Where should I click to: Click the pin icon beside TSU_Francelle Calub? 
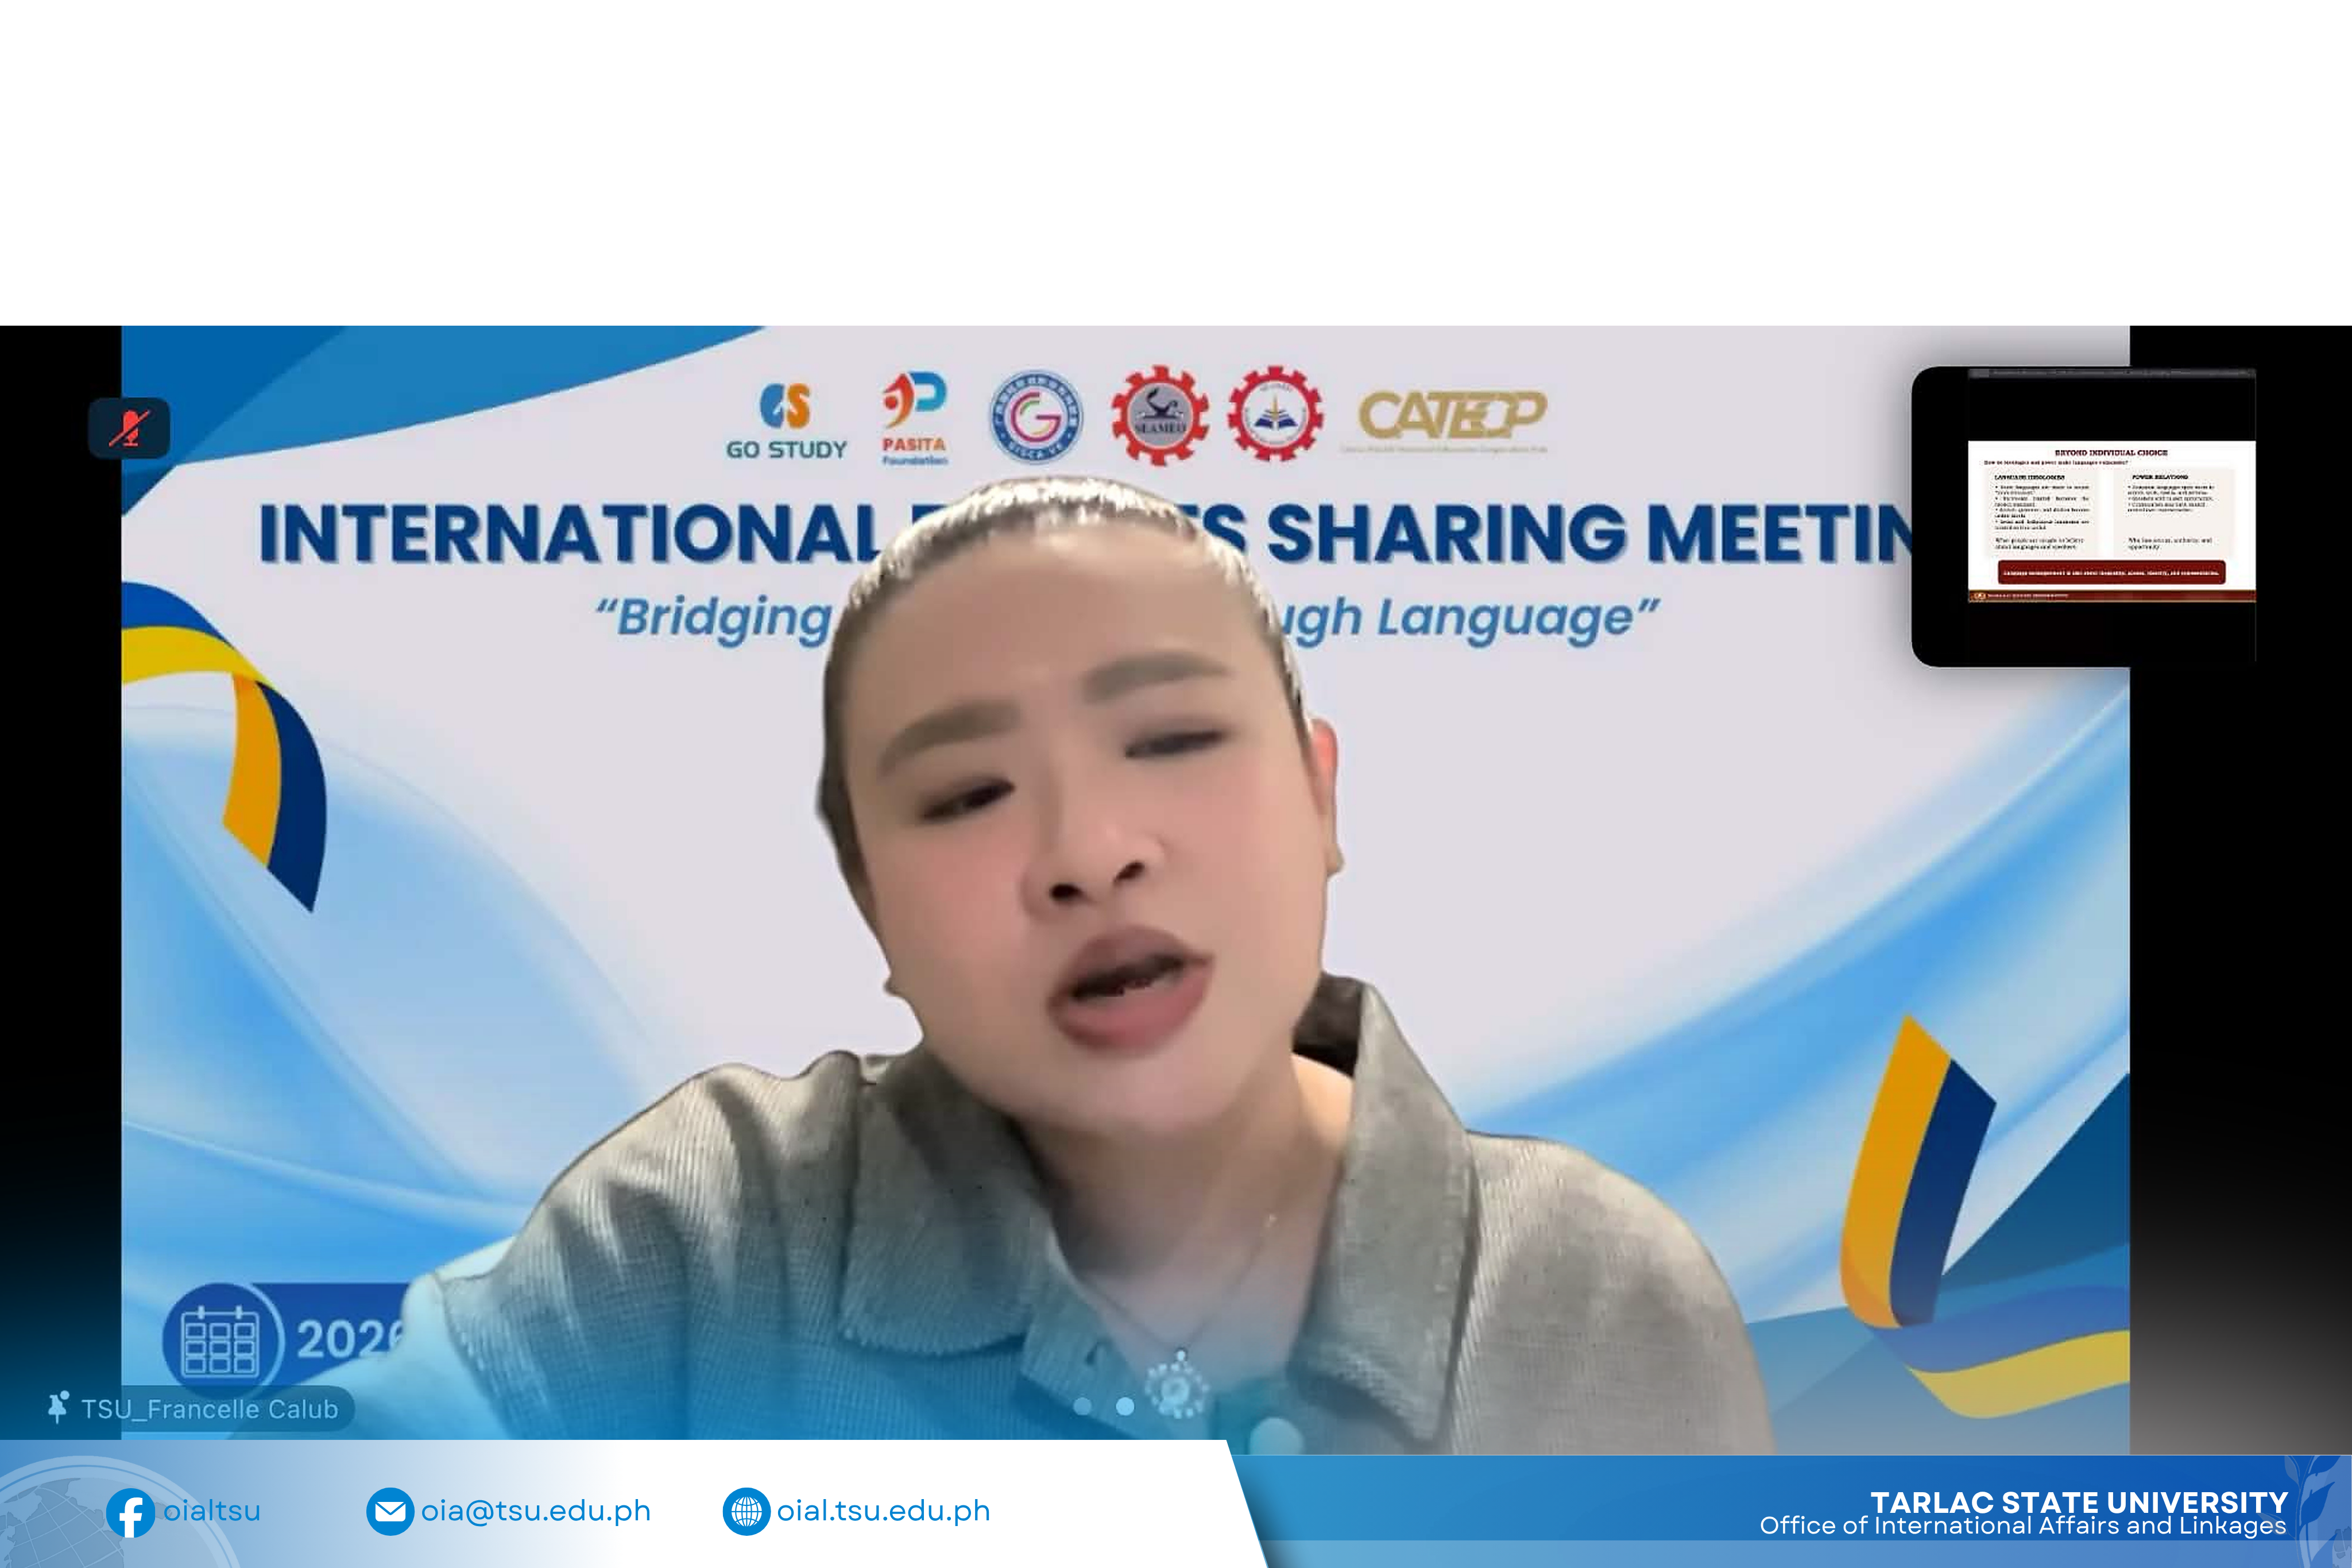[58, 1408]
